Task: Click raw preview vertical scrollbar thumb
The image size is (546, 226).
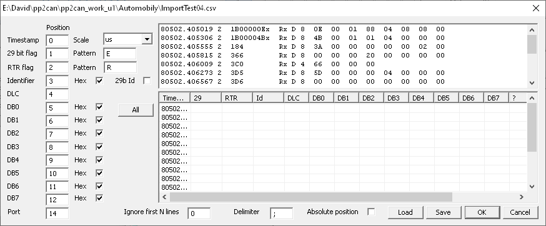Action: pyautogui.click(x=532, y=44)
